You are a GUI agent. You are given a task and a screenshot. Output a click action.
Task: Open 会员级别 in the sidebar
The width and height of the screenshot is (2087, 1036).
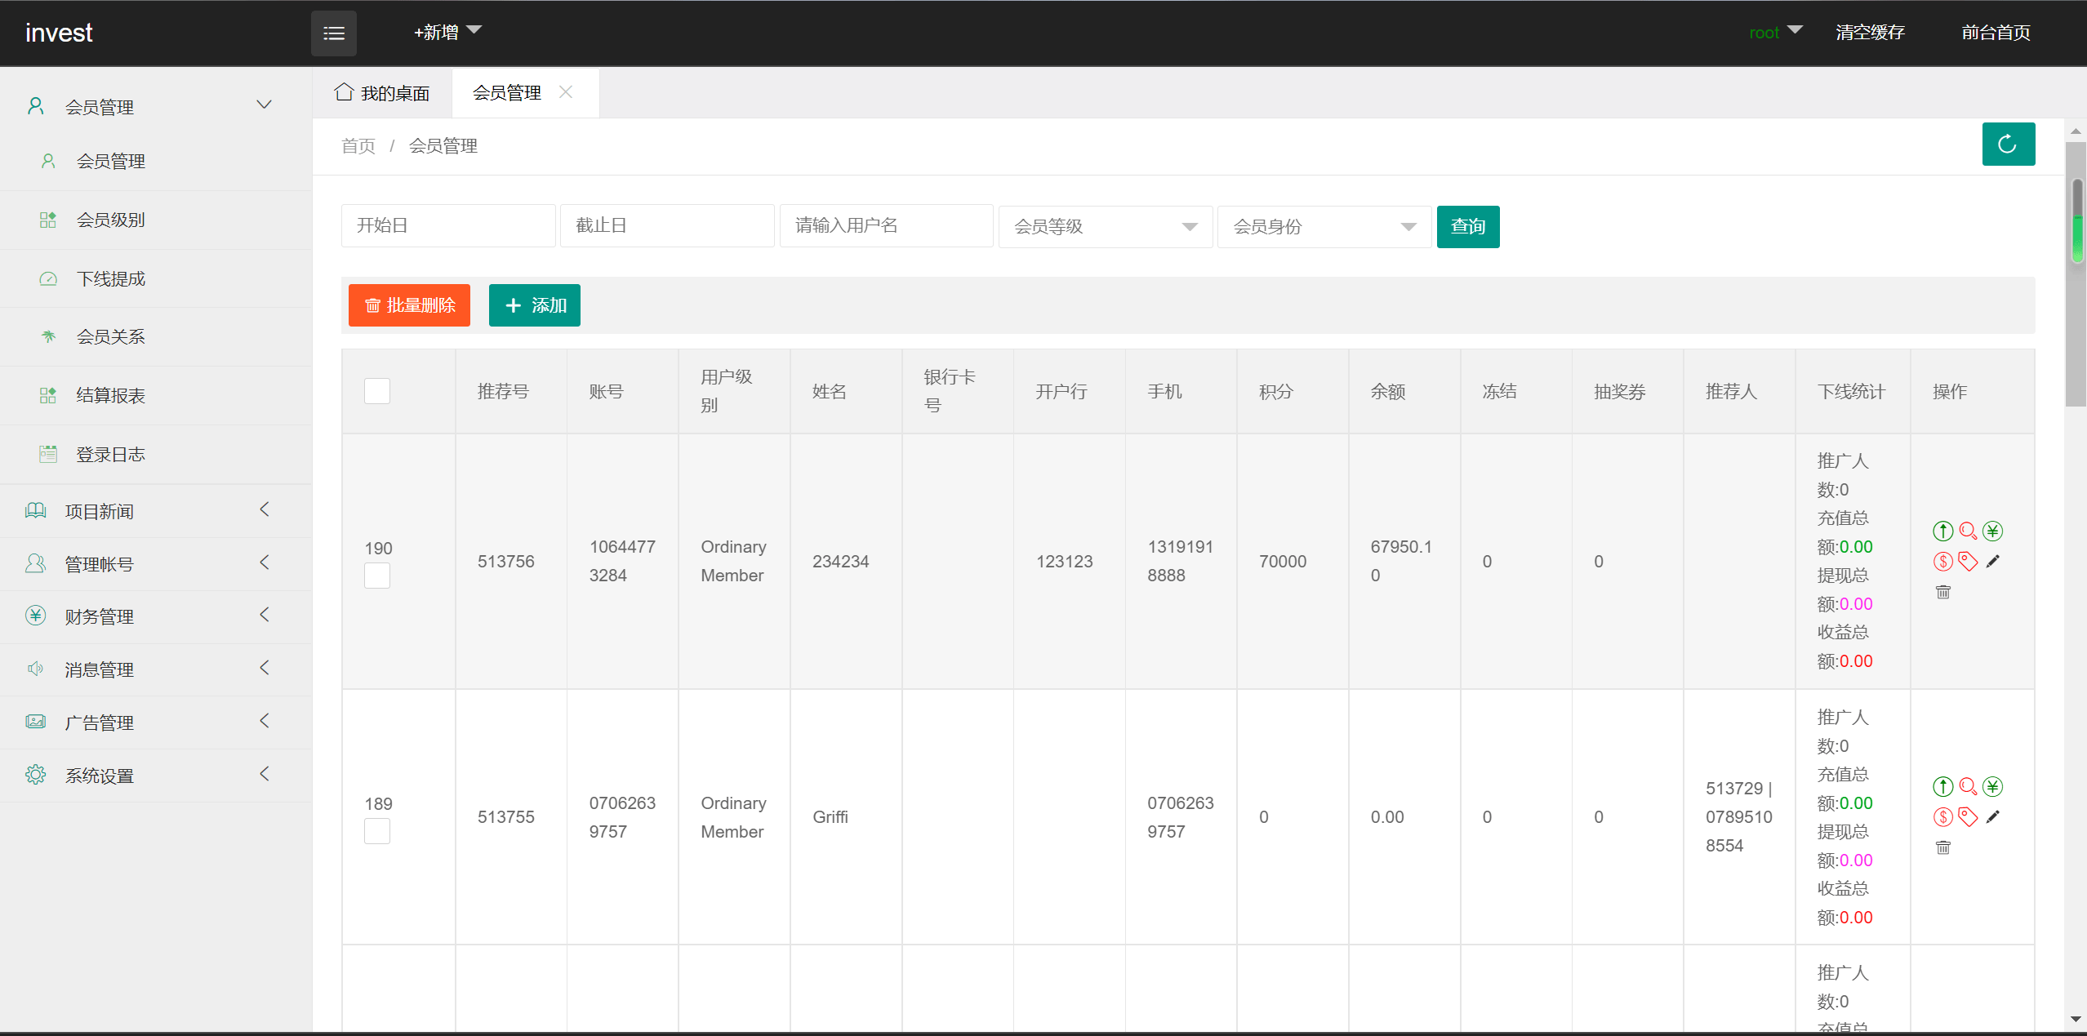pos(155,220)
